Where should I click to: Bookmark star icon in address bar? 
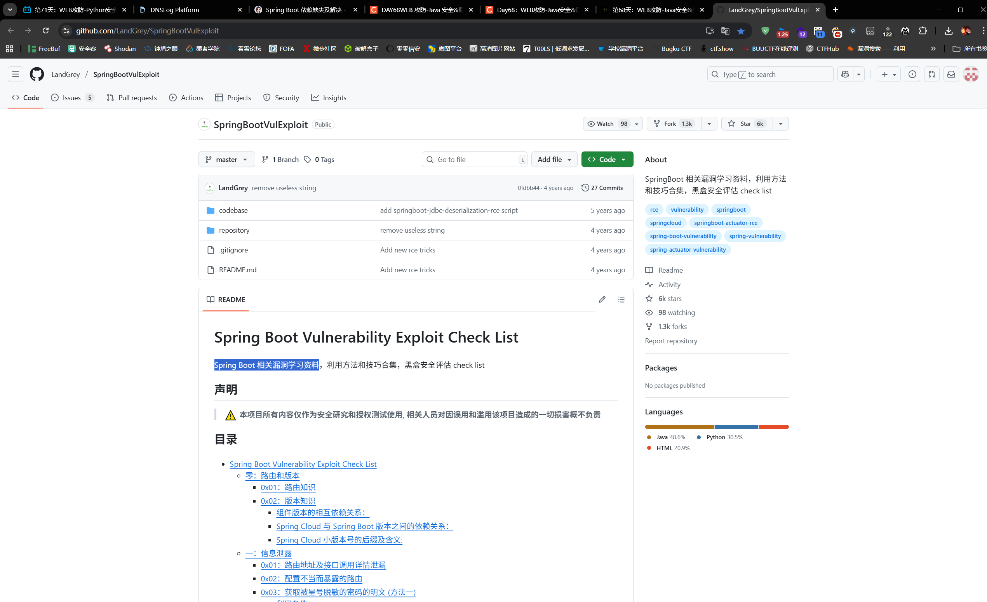tap(741, 31)
